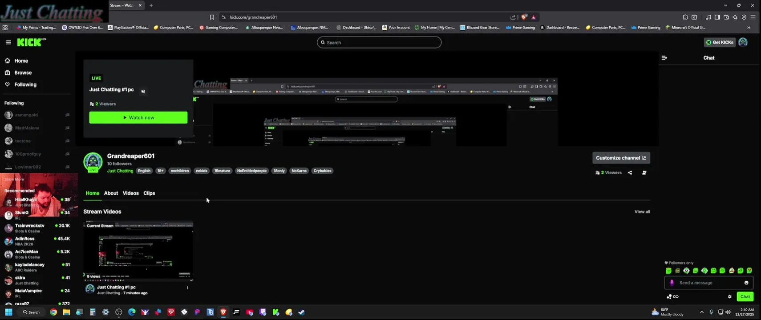This screenshot has height=320, width=761.
Task: Collapse the chat panel
Action: pos(664,58)
